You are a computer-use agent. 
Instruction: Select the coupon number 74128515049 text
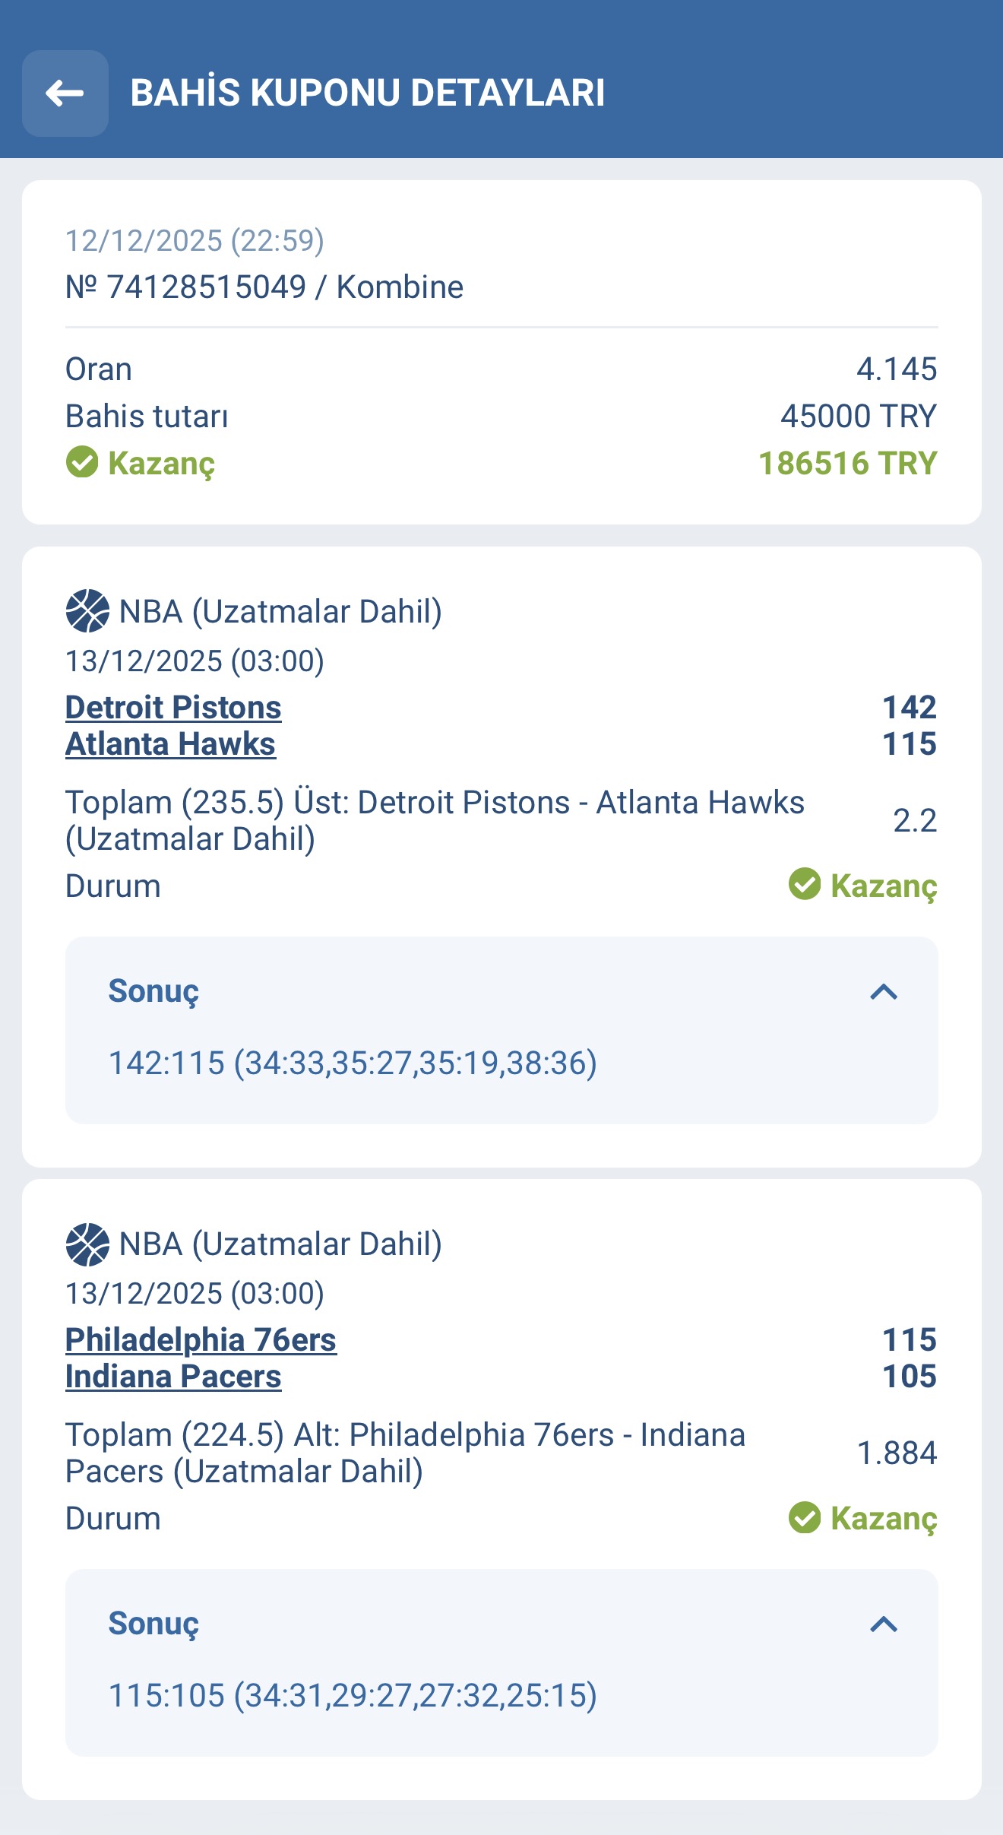[205, 287]
